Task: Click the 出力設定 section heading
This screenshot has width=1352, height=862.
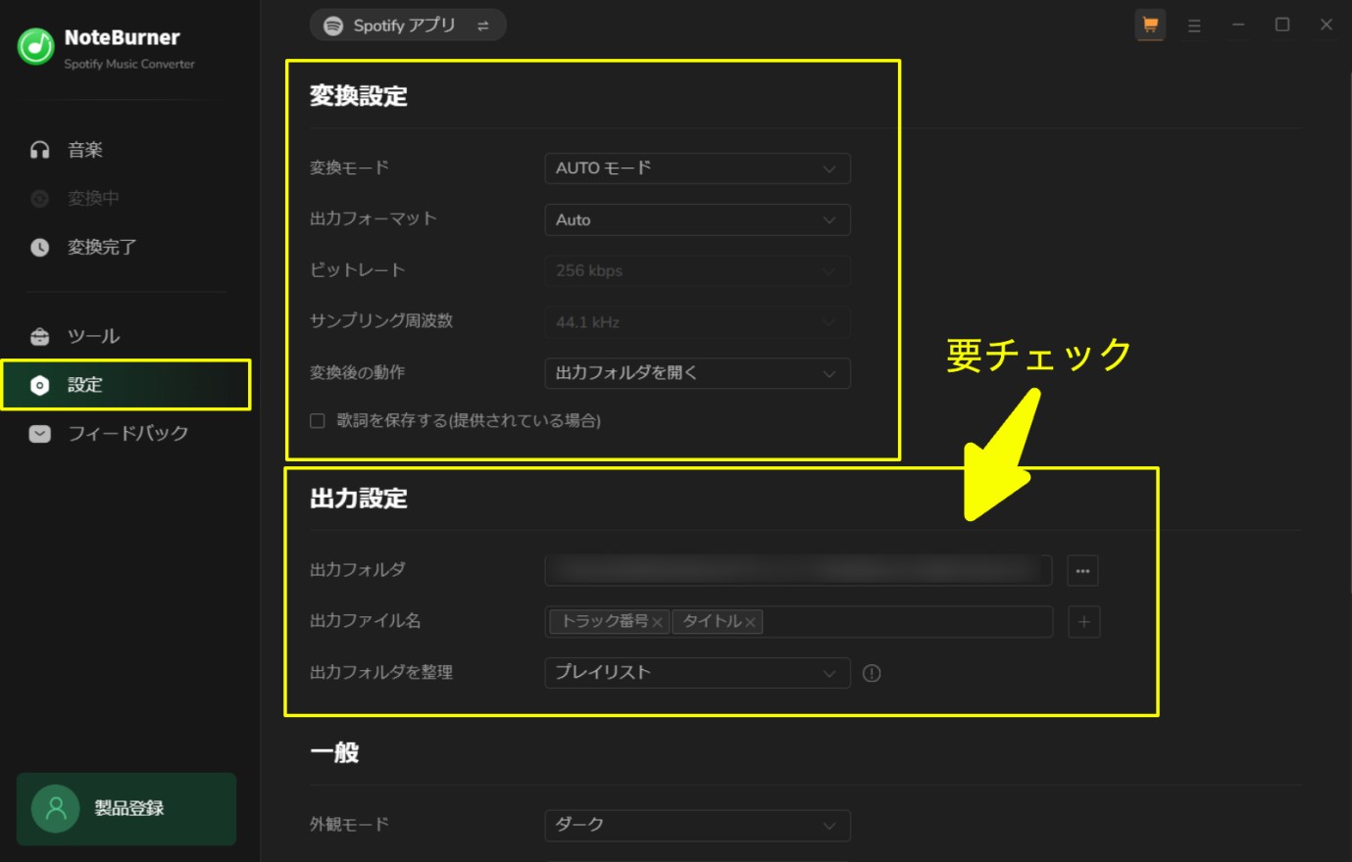Action: coord(359,499)
